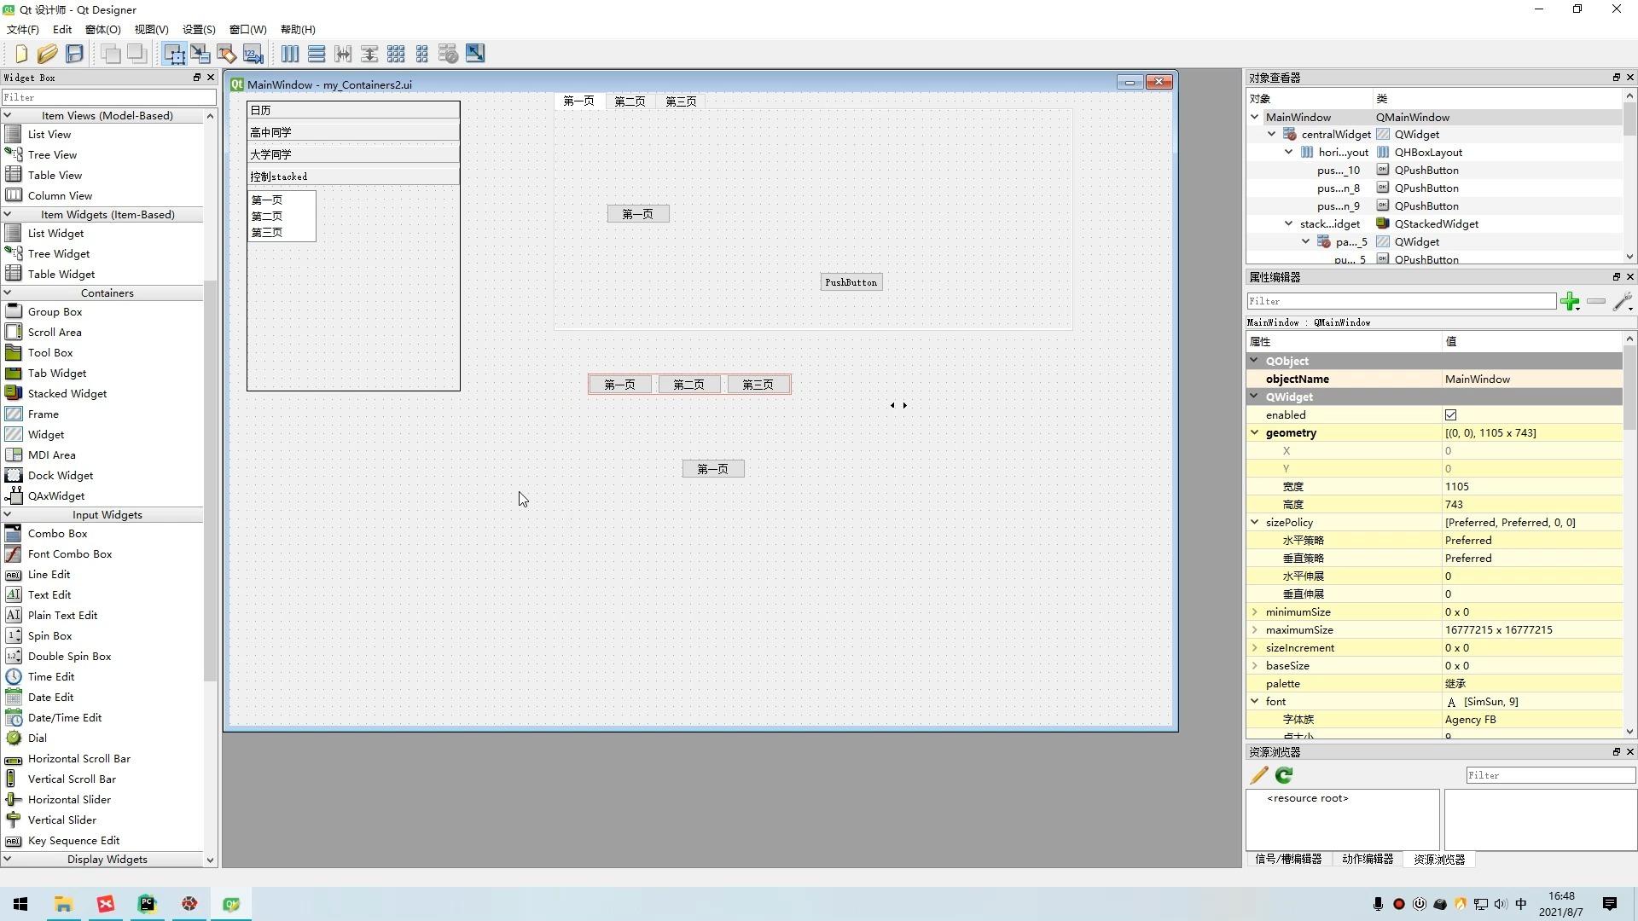Click the property editor Filter field
The height and width of the screenshot is (921, 1638).
pos(1399,301)
